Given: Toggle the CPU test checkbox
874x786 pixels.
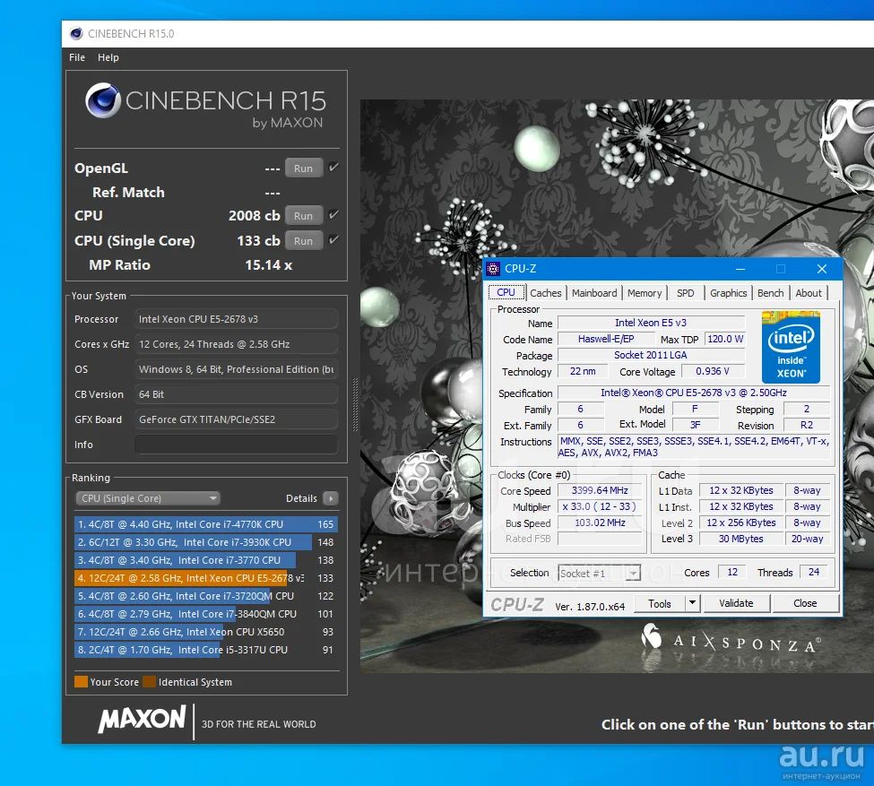Looking at the screenshot, I should (333, 214).
